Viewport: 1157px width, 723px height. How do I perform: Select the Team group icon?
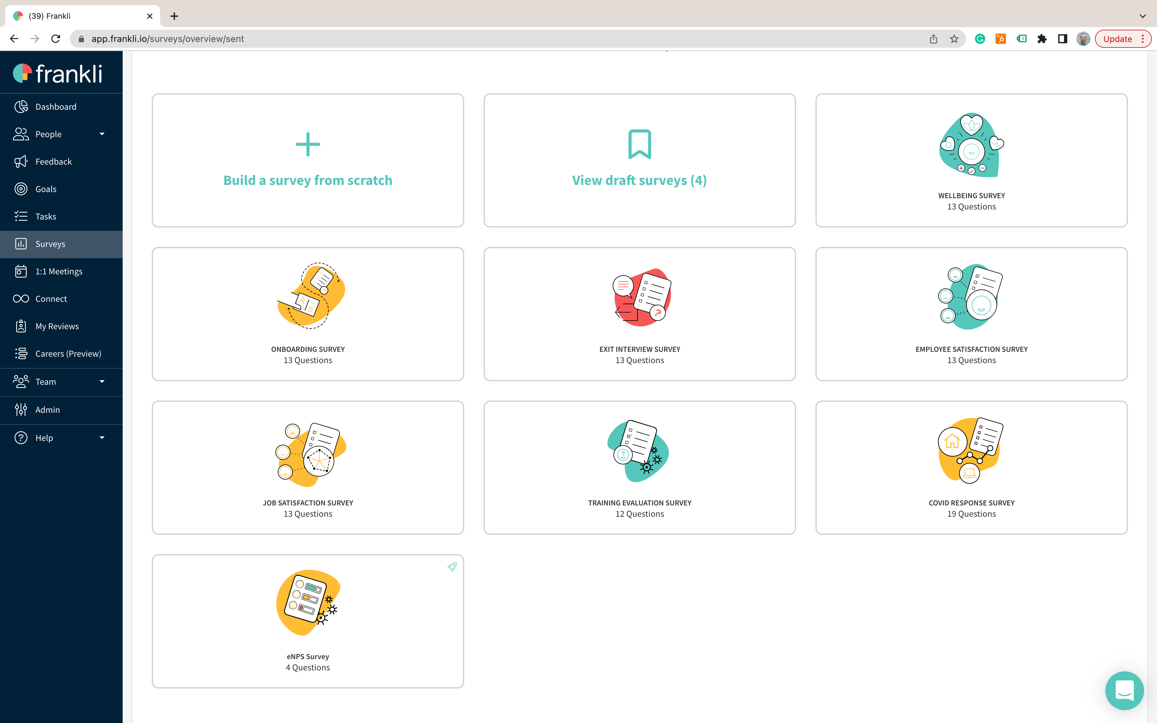(x=21, y=382)
